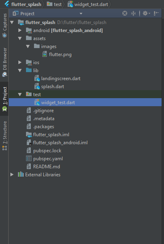Click the widget_test.dart file icon
Image resolution: width=164 pixels, height=244 pixels.
point(37,102)
